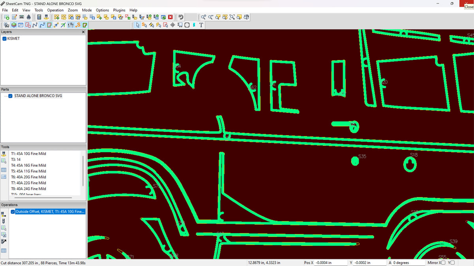Click the Pos X input field
Viewport: 474px width, 266px height.
pyautogui.click(x=330, y=262)
